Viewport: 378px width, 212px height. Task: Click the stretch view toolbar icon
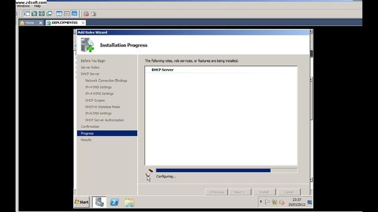[x=67, y=14]
